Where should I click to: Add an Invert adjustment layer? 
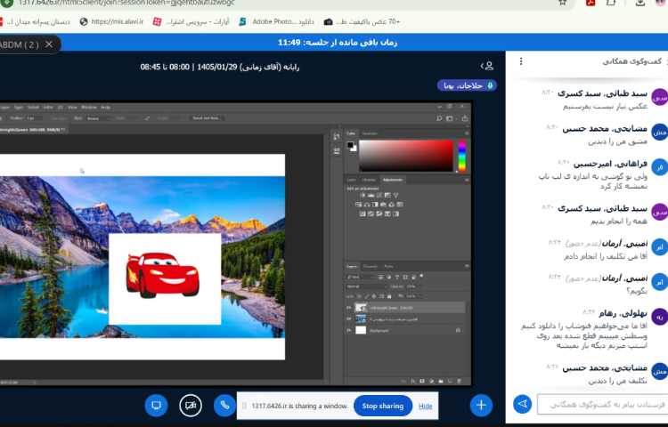(363, 213)
